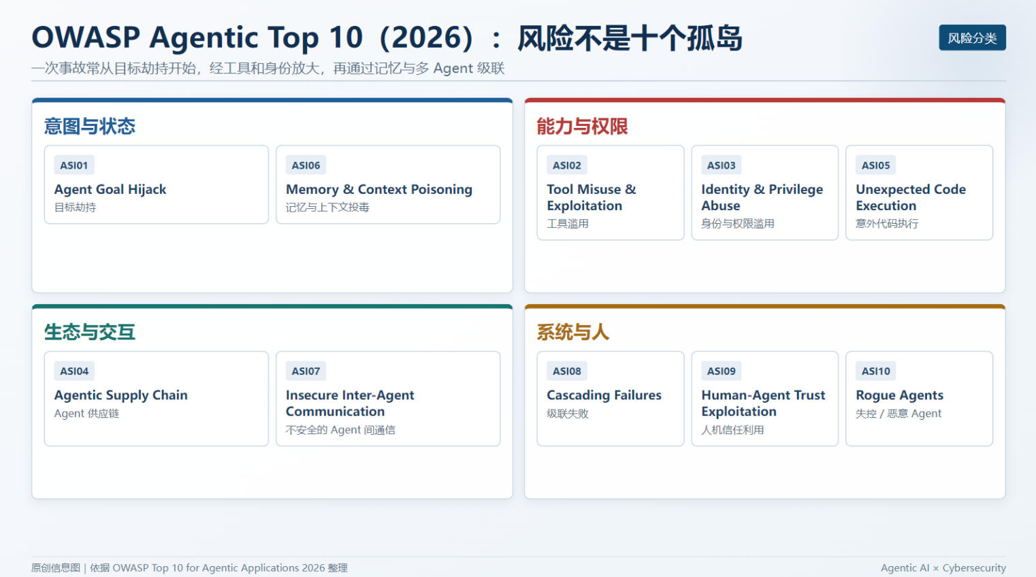Viewport: 1036px width, 577px height.
Task: Click the footer source note 原创信息图
Action: coord(189,568)
